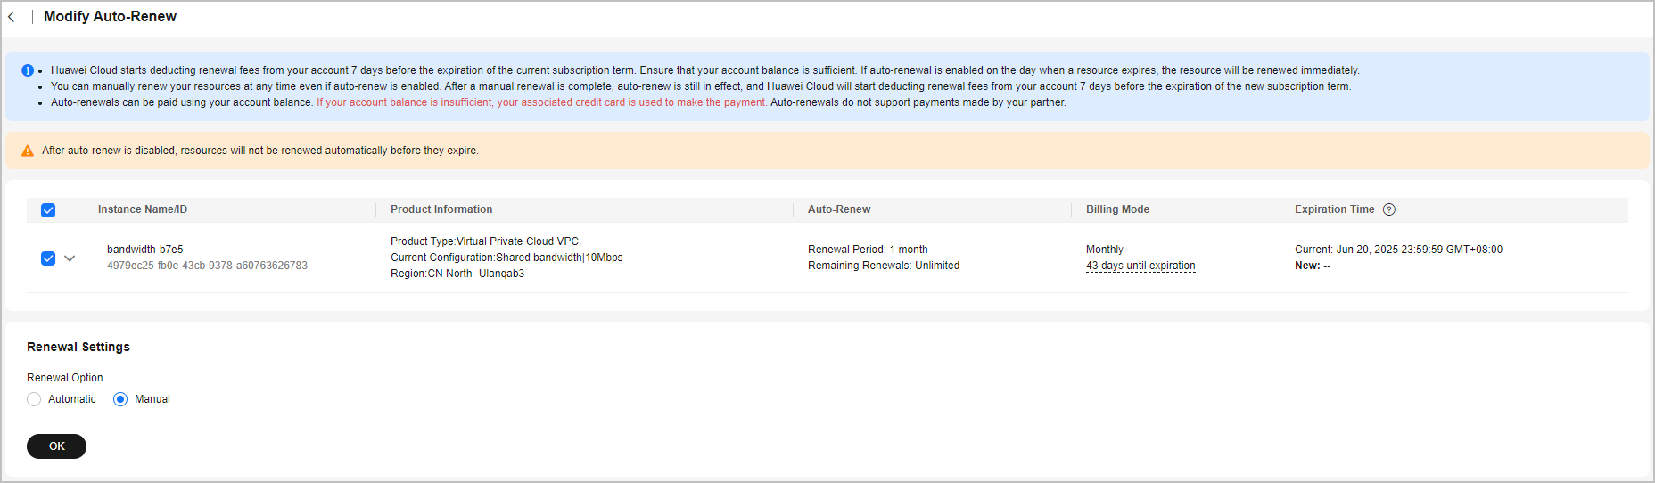
Task: Click the blue info icon in the notice
Action: point(28,70)
